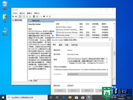Screen dimensions: 133x100
Task: Click the Forward arrow in the Services toolbar
Action: pos(16,17)
